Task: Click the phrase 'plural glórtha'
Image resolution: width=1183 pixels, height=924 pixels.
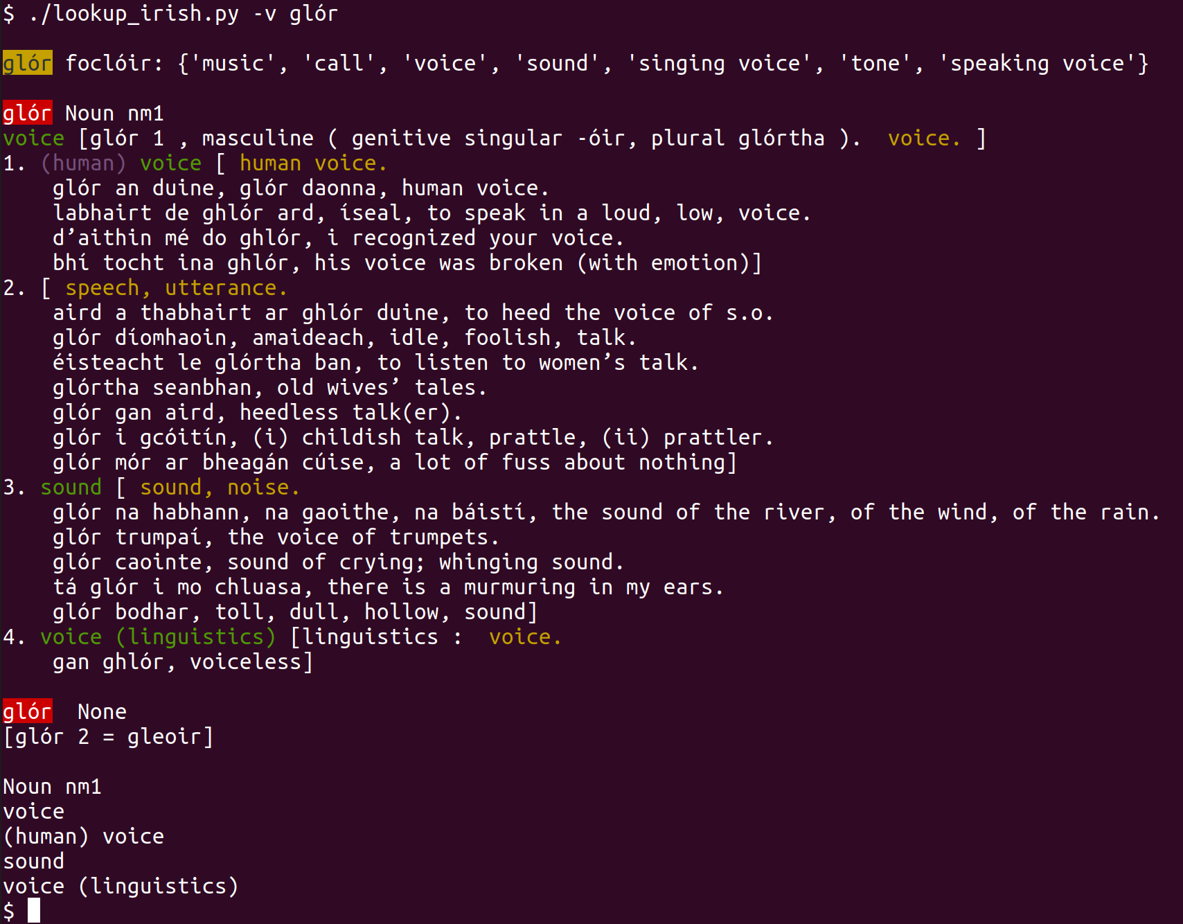Action: (x=738, y=138)
